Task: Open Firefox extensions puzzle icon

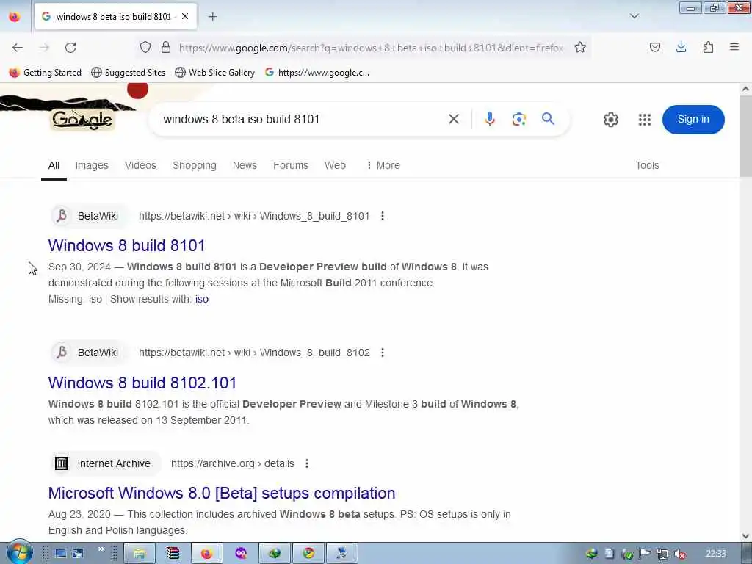Action: tap(708, 47)
